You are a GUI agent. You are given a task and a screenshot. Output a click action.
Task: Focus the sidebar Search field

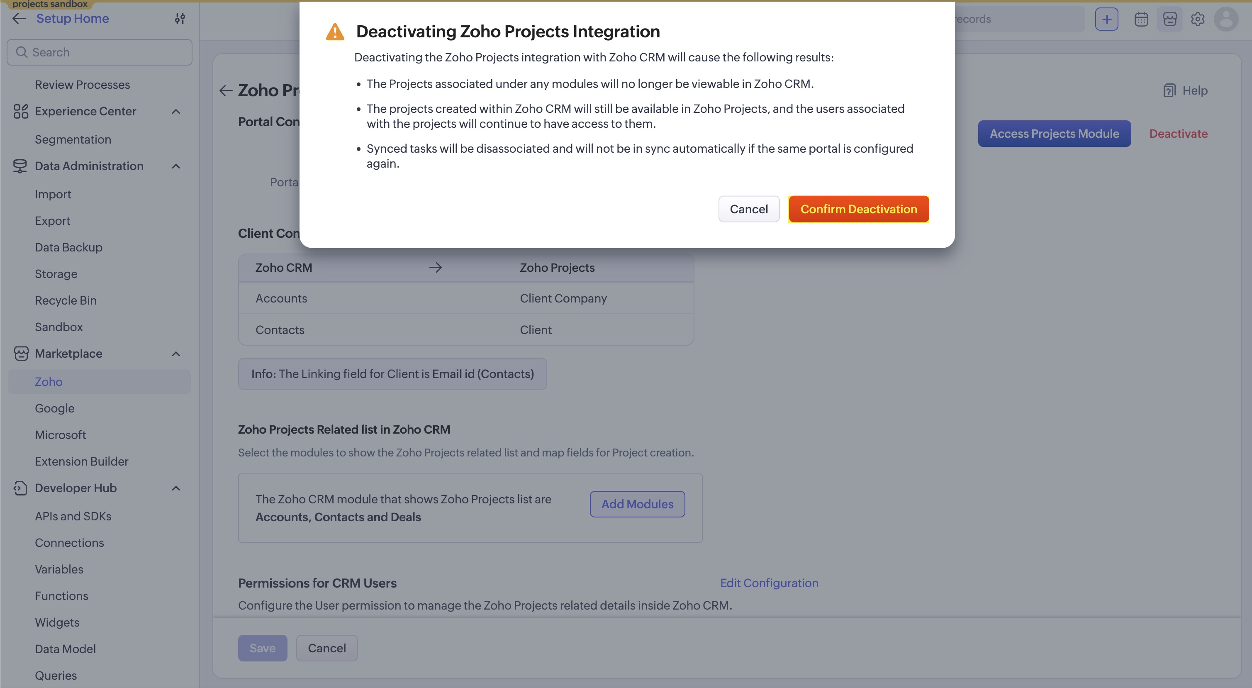pos(100,52)
